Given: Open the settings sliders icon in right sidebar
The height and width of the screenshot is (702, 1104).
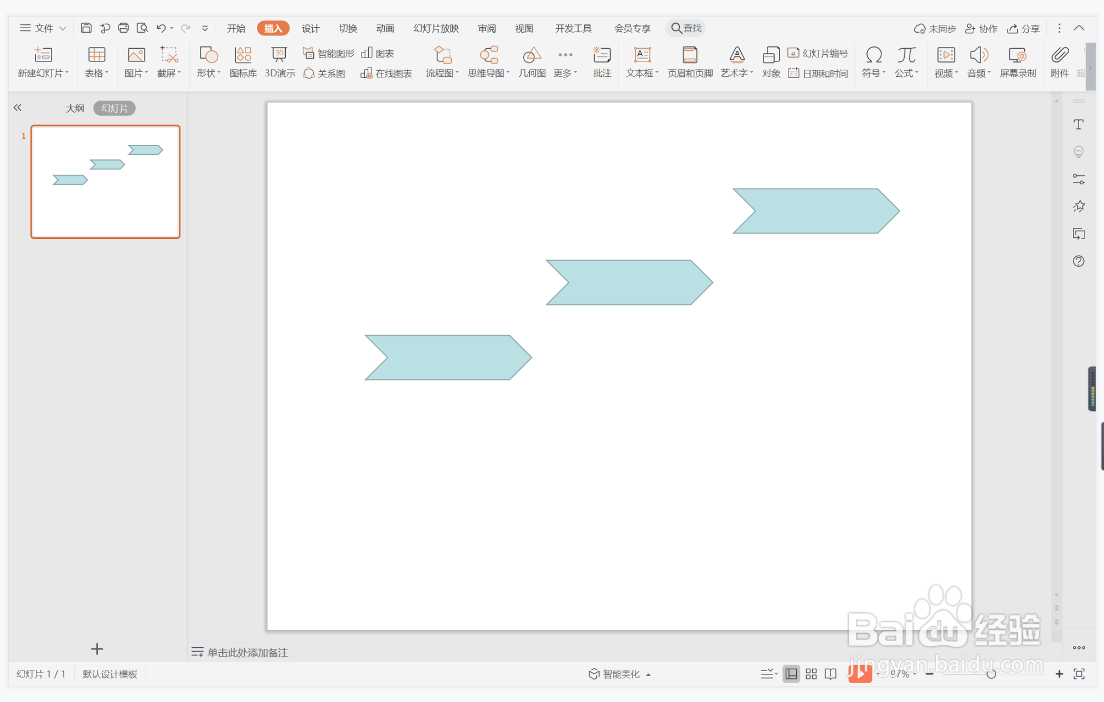Looking at the screenshot, I should (1079, 179).
